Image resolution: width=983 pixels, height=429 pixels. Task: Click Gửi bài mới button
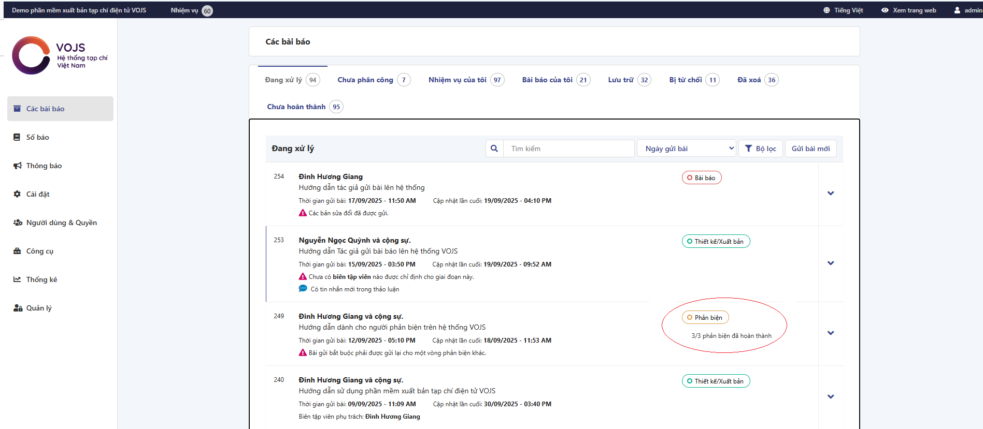tap(810, 149)
